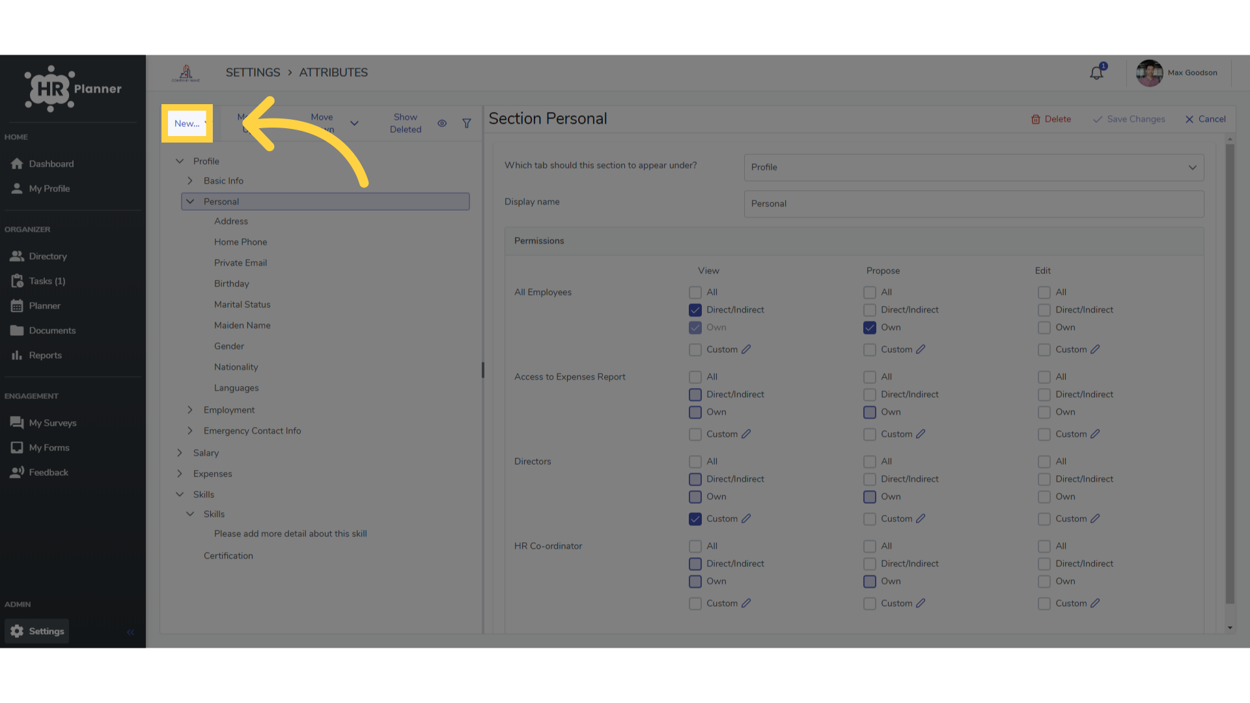Expand the Employment section node

[190, 410]
